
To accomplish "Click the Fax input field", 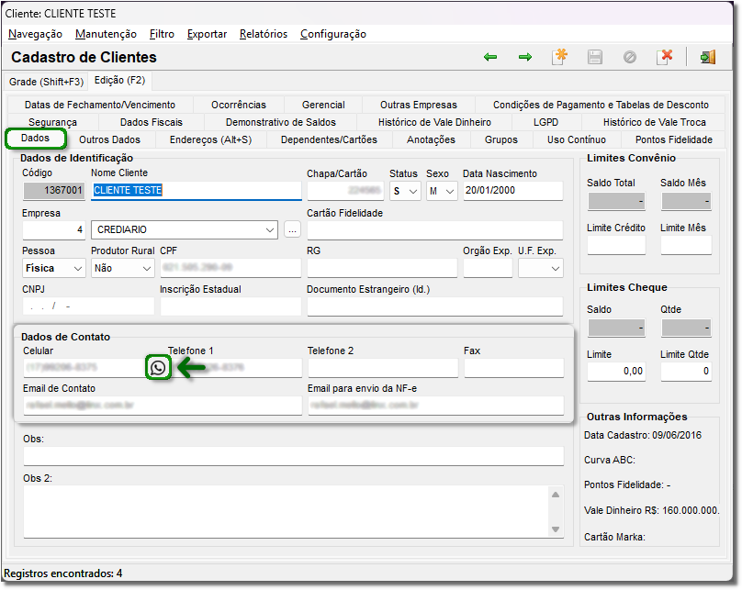I will (x=514, y=368).
